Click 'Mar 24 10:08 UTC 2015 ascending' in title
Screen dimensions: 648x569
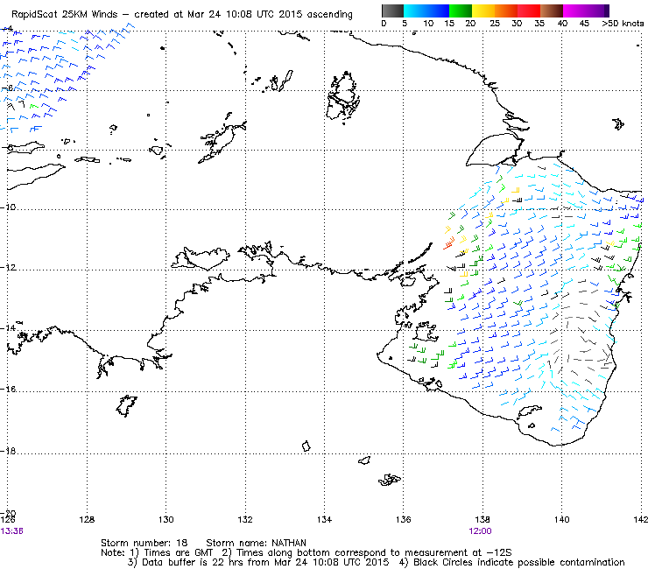click(x=270, y=15)
